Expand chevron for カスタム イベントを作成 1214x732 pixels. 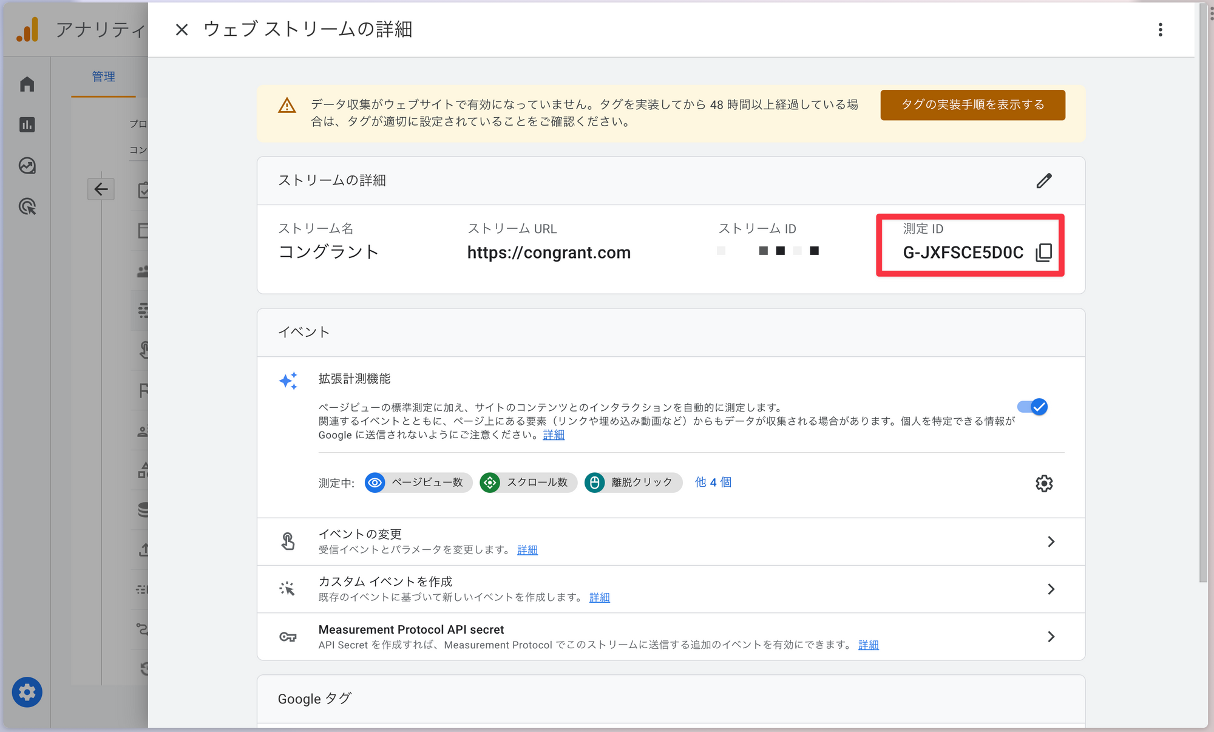[1051, 589]
